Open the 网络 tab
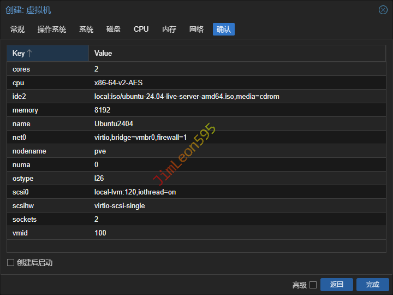 [x=196, y=29]
